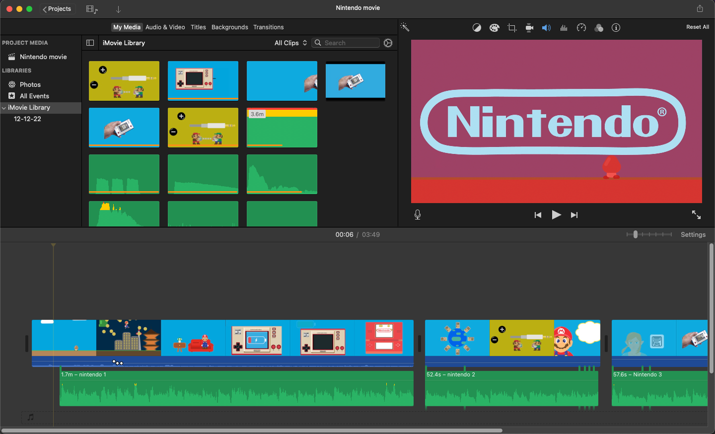This screenshot has height=434, width=715.
Task: Open the clip filter and audio effects icon
Action: tap(599, 28)
